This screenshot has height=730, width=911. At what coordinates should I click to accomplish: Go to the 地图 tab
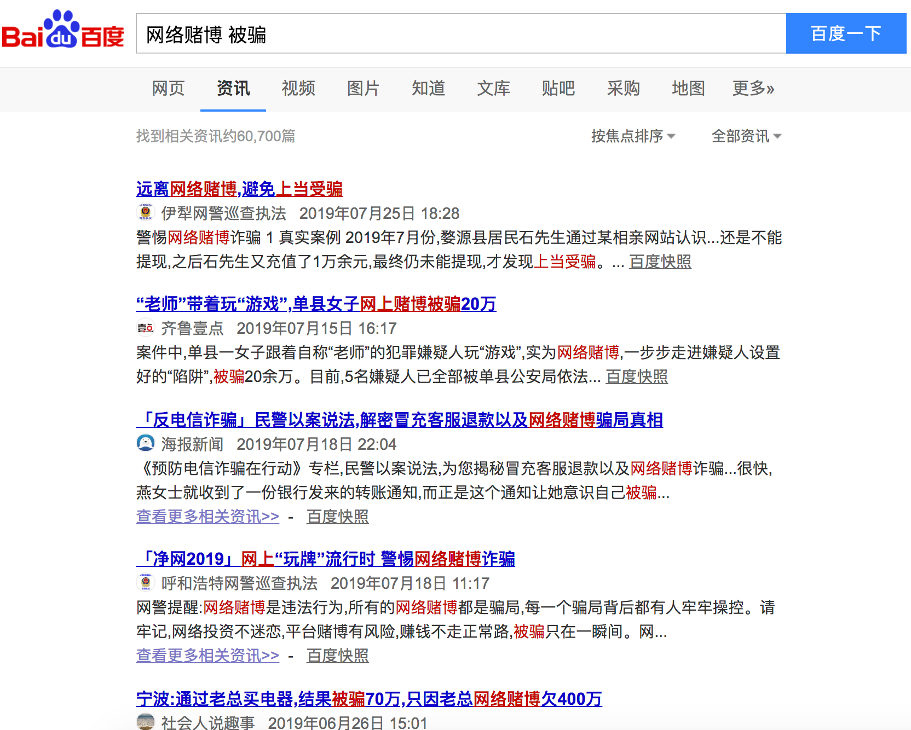(689, 88)
